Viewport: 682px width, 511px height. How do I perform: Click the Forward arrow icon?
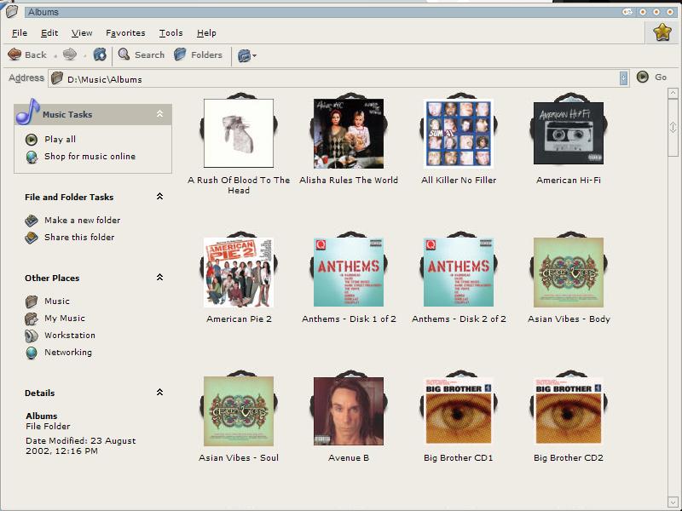pos(70,55)
